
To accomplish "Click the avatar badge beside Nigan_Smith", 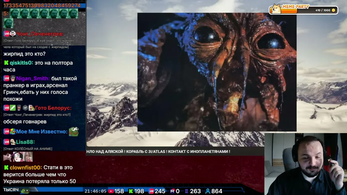I will coord(13,79).
